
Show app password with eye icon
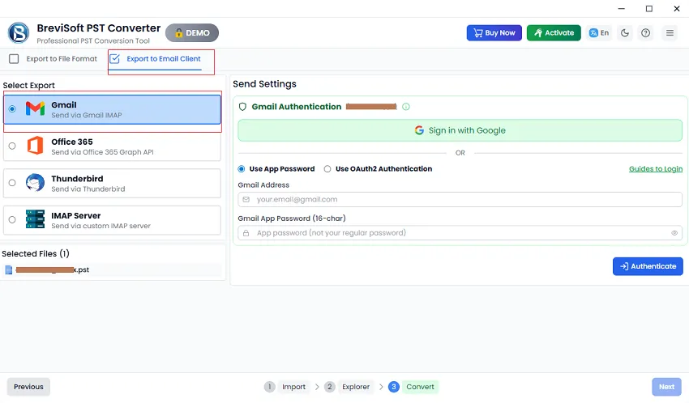click(x=674, y=233)
